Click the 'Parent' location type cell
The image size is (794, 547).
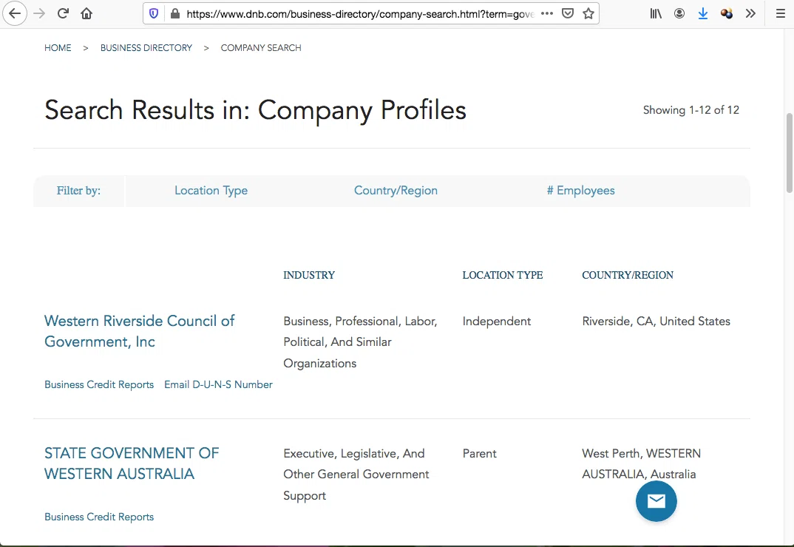tap(479, 453)
